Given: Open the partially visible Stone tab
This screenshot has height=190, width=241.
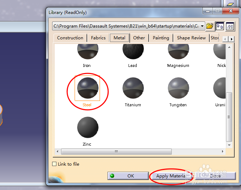Looking at the screenshot, I should tap(214, 38).
